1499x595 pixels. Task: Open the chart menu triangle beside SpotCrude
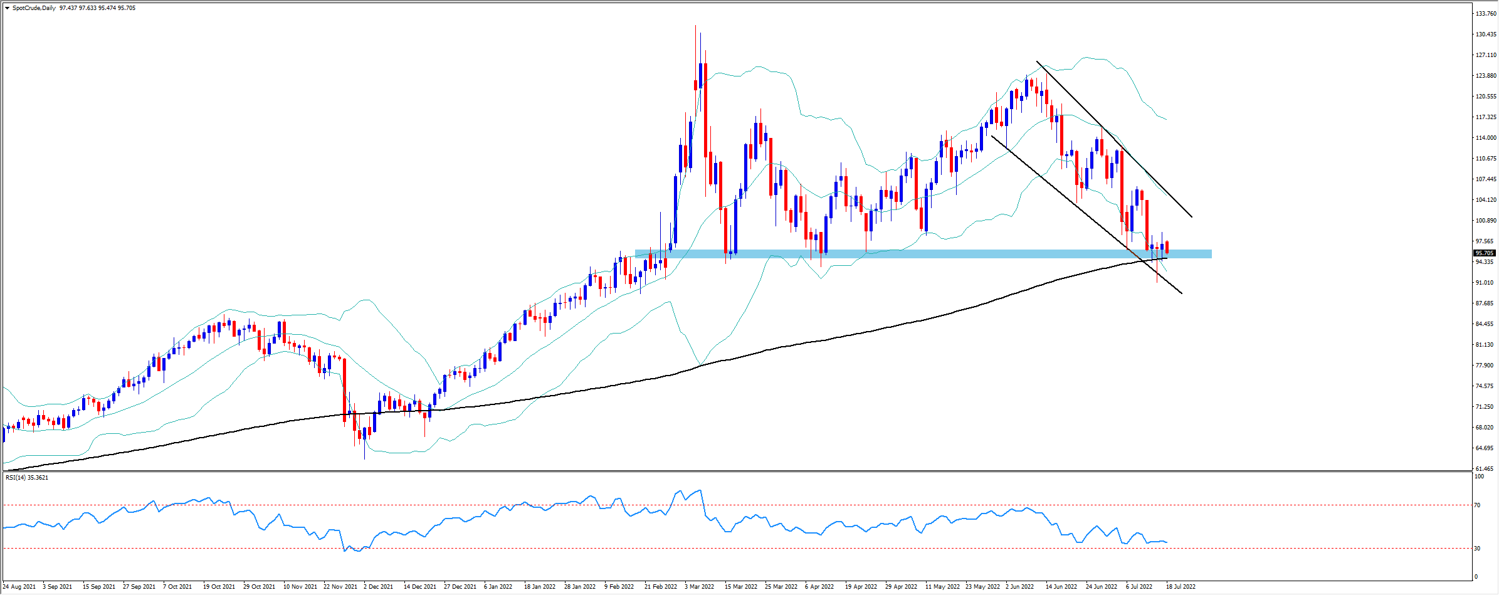tap(7, 8)
